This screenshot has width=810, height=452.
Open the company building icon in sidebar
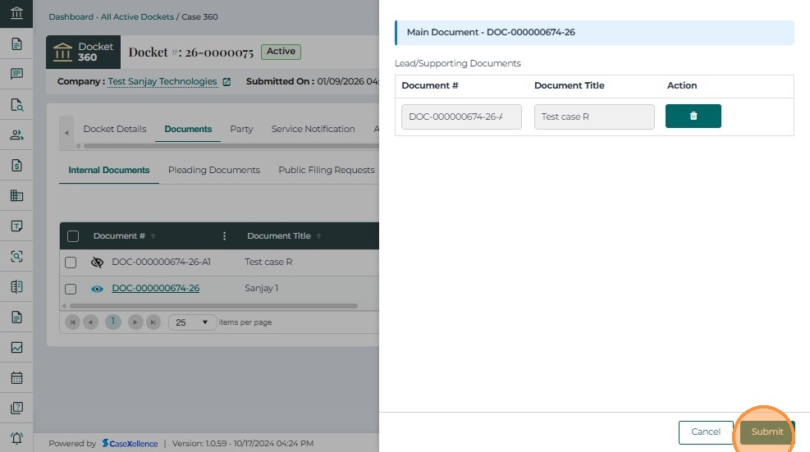click(x=16, y=195)
